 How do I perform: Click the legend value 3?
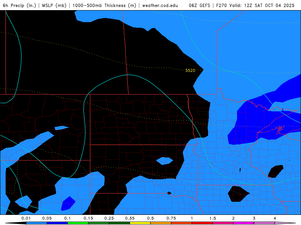(254, 218)
